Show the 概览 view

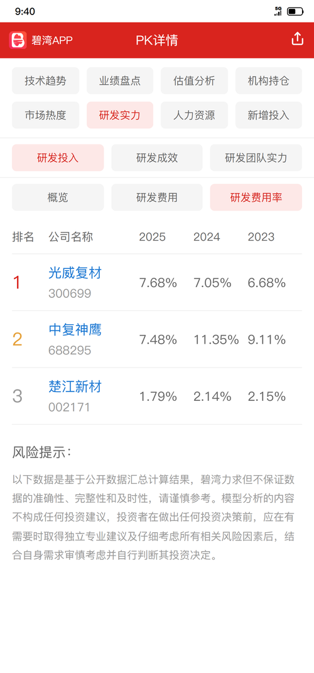58,197
